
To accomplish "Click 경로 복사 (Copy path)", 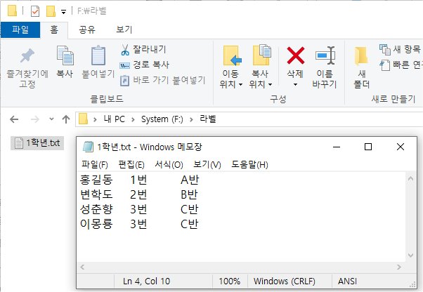I will 144,65.
